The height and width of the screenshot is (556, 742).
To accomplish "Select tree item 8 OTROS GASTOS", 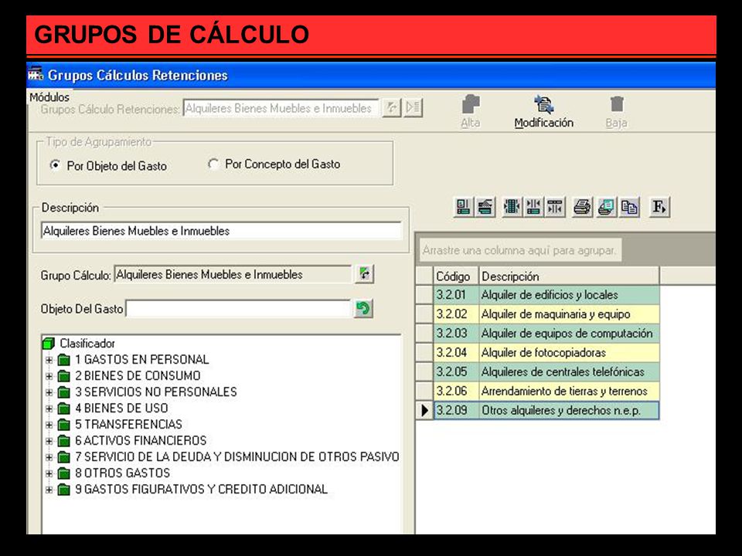I will point(122,473).
